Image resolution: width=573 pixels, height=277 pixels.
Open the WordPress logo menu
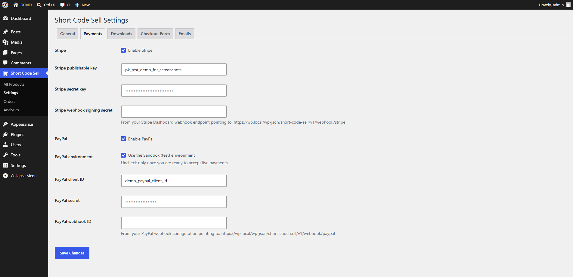5,5
